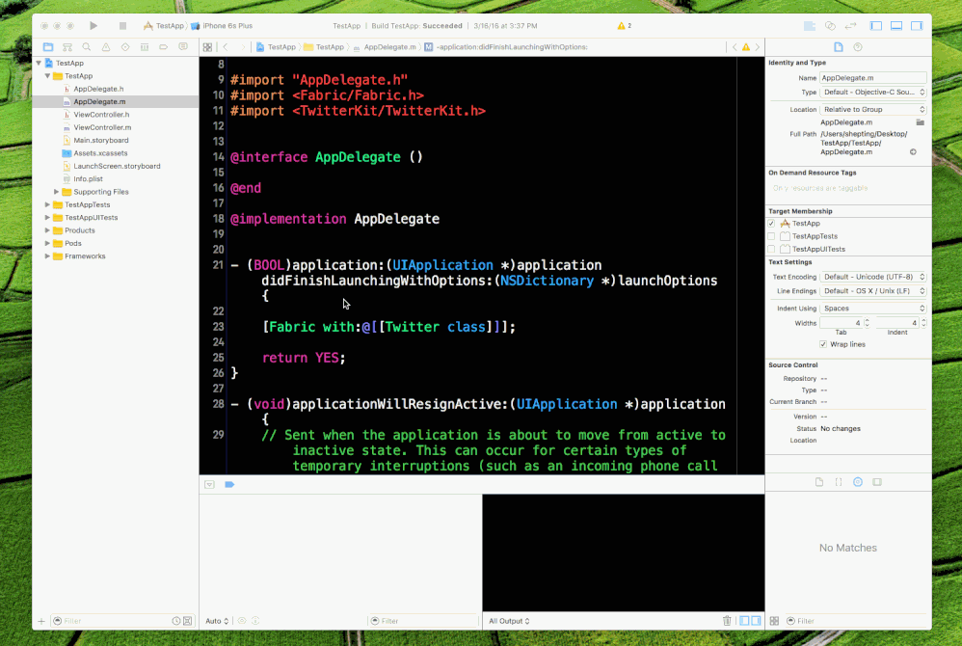Open the All Output console filter
The height and width of the screenshot is (646, 962).
click(x=511, y=621)
